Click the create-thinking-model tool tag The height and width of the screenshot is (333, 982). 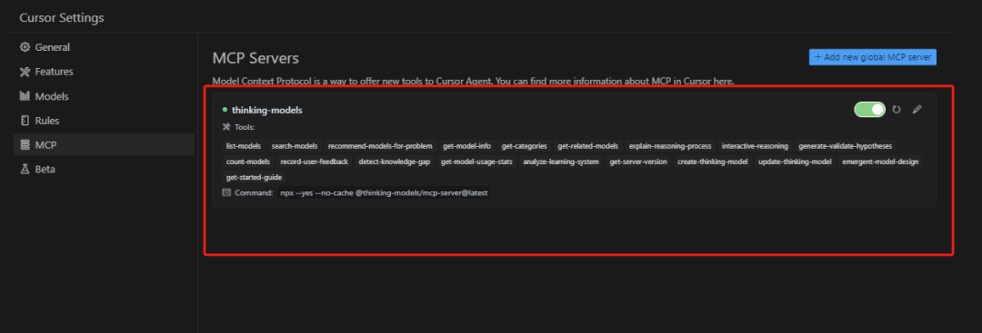point(712,162)
